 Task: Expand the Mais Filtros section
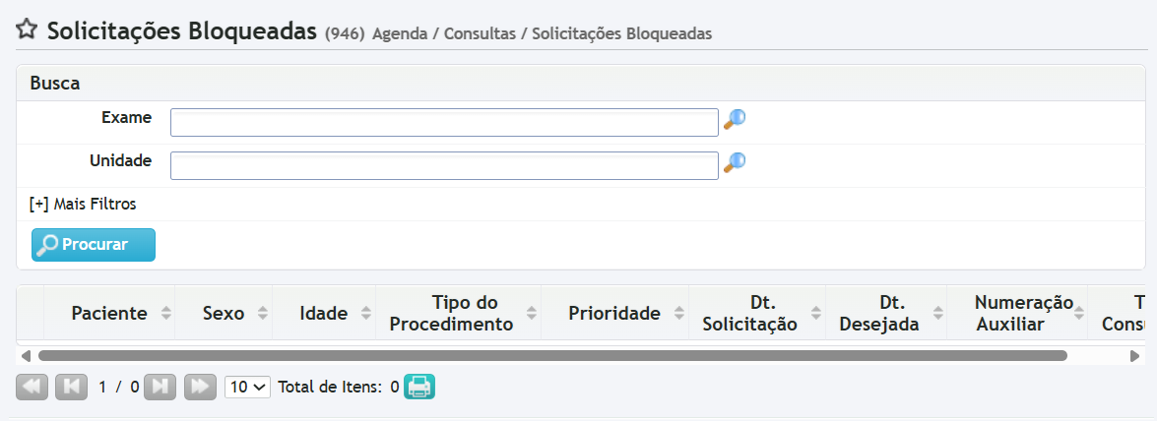pos(83,205)
